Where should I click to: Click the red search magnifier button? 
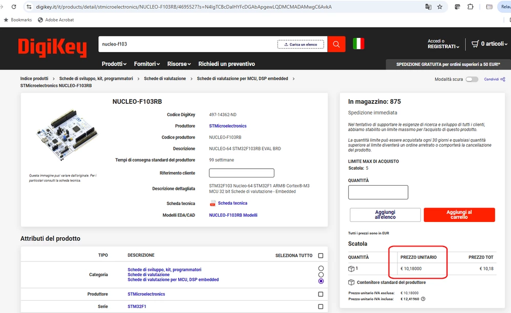point(336,44)
